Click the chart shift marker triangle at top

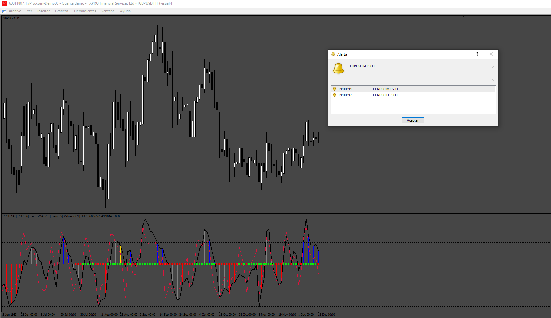click(463, 16)
